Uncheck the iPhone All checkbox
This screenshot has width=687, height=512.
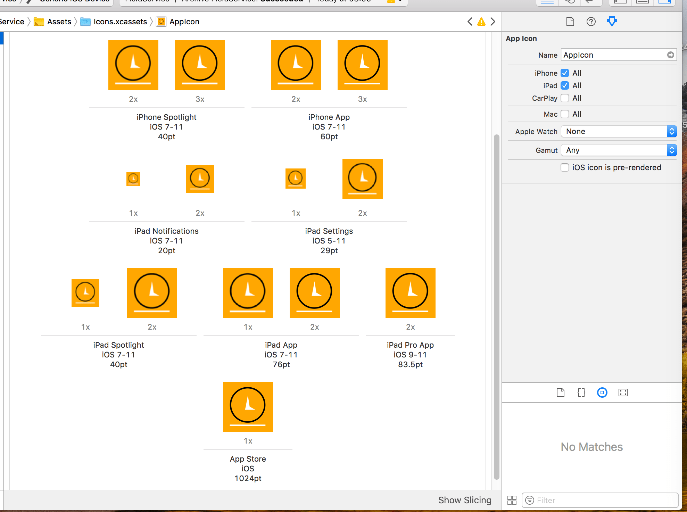tap(565, 73)
